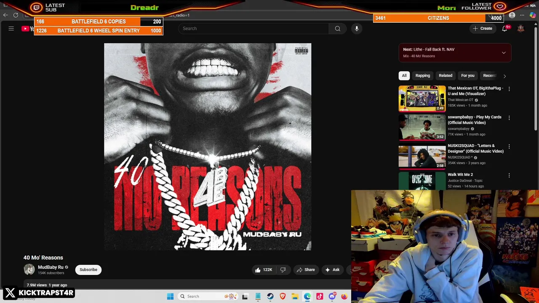This screenshot has height=303, width=539.
Task: Click the '7.9M views 1 year ago' description text
Action: [47, 285]
